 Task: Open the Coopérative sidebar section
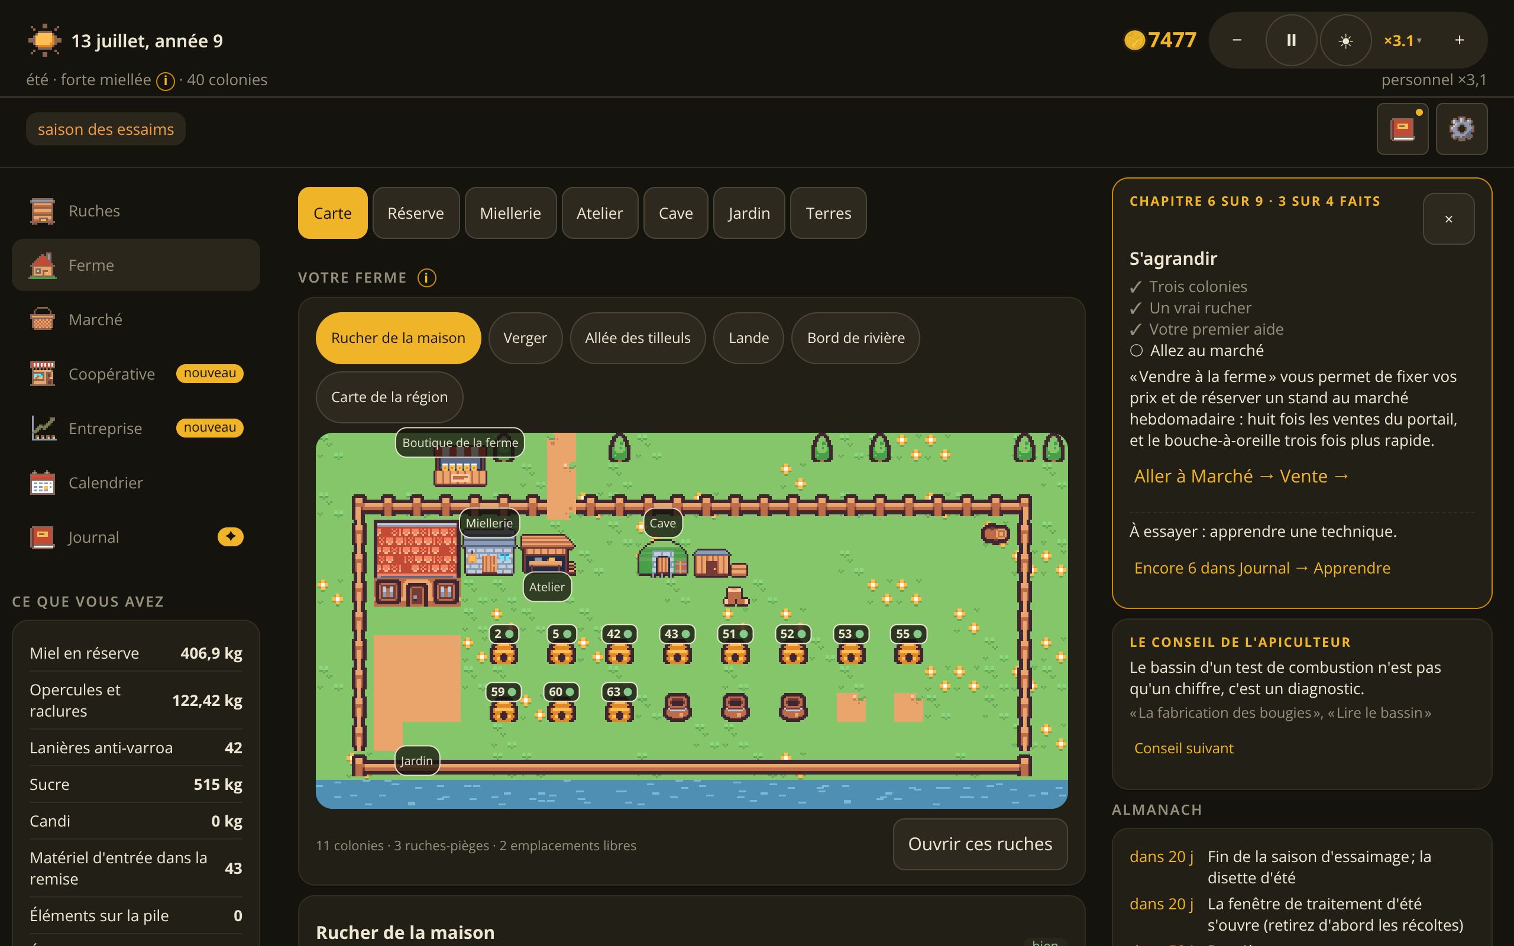click(136, 374)
